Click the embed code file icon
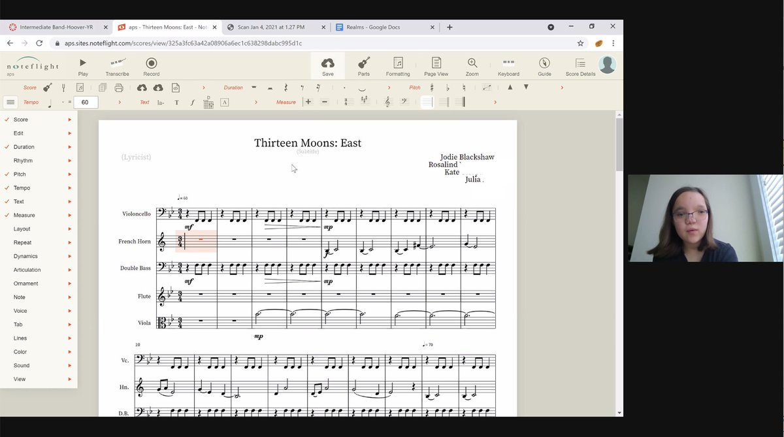 tap(176, 88)
